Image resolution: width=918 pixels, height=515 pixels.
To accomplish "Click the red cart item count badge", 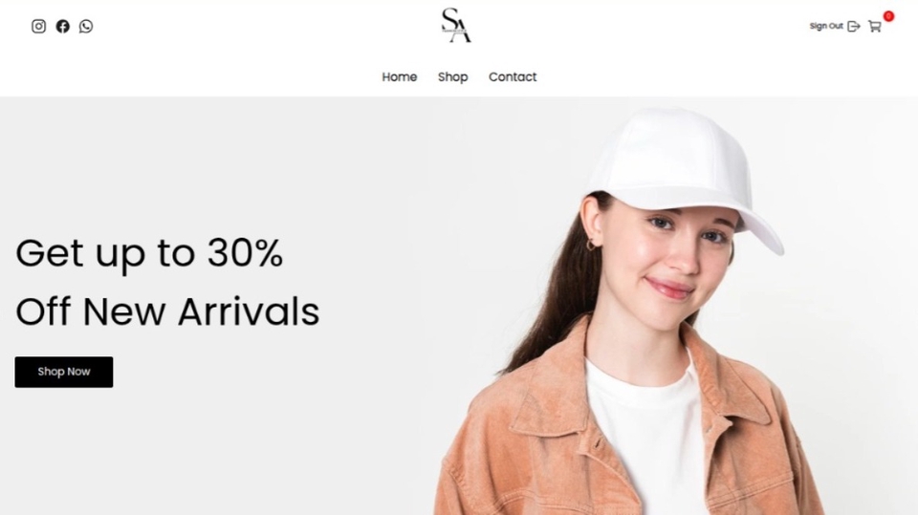I will pyautogui.click(x=888, y=16).
